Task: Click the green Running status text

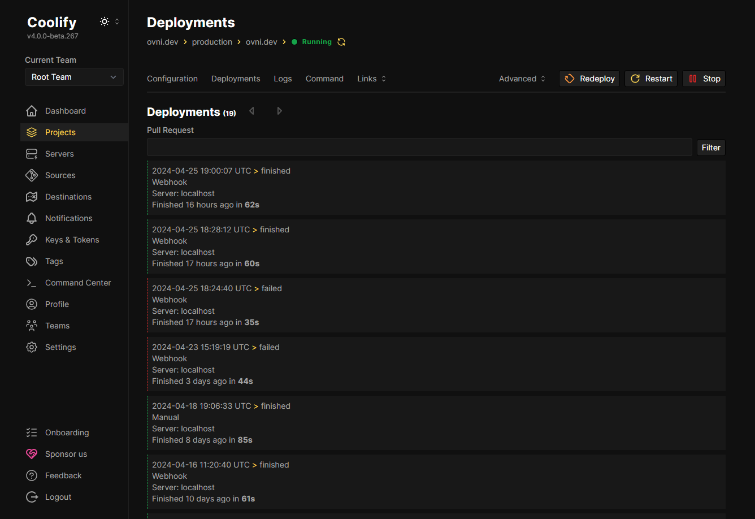Action: pos(316,42)
